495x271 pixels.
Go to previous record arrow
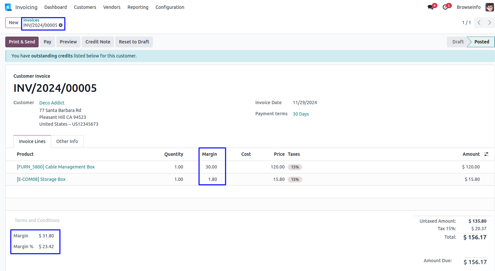pyautogui.click(x=479, y=23)
